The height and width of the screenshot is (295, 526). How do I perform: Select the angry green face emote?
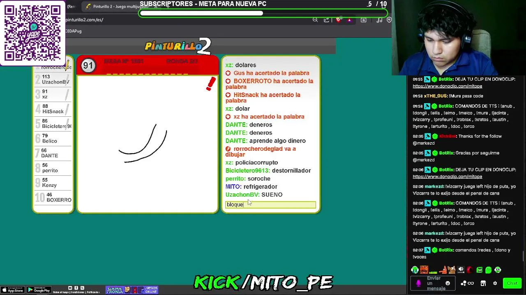[480, 270]
